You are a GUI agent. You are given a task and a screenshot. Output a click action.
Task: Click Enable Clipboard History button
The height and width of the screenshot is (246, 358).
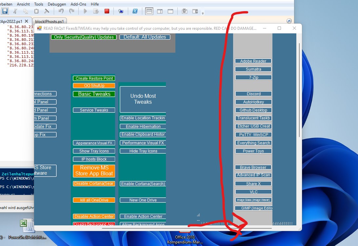[143, 135]
